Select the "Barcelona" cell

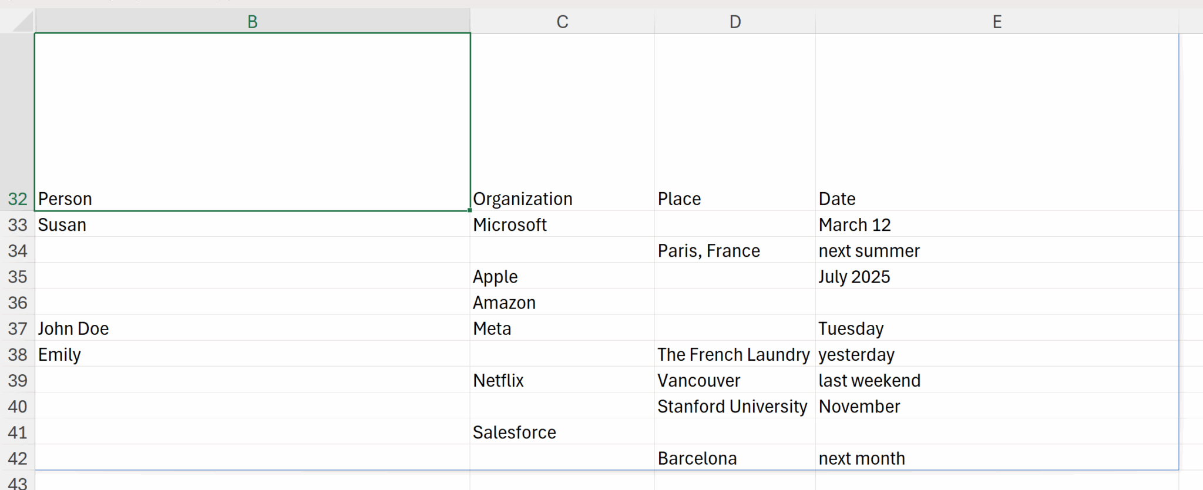[x=735, y=457]
